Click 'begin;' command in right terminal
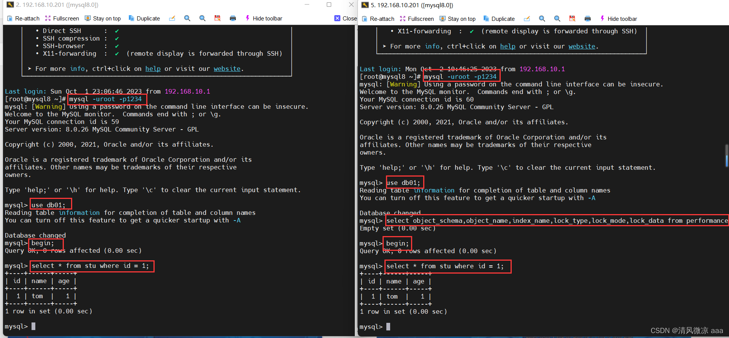The image size is (729, 338). pyautogui.click(x=398, y=243)
